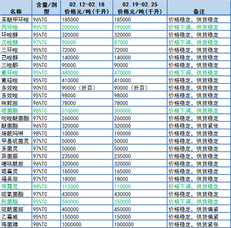Image resolution: width=231 pixels, height=228 pixels.
Task: Select the 嘧菌酯 green name cell
Action: [16, 111]
